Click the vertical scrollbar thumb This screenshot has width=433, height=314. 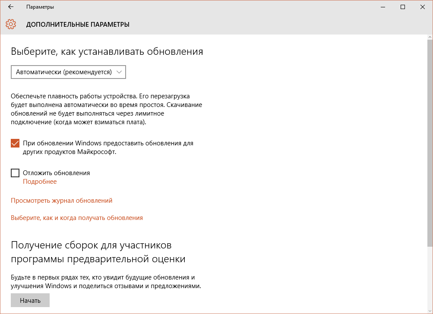(430, 143)
